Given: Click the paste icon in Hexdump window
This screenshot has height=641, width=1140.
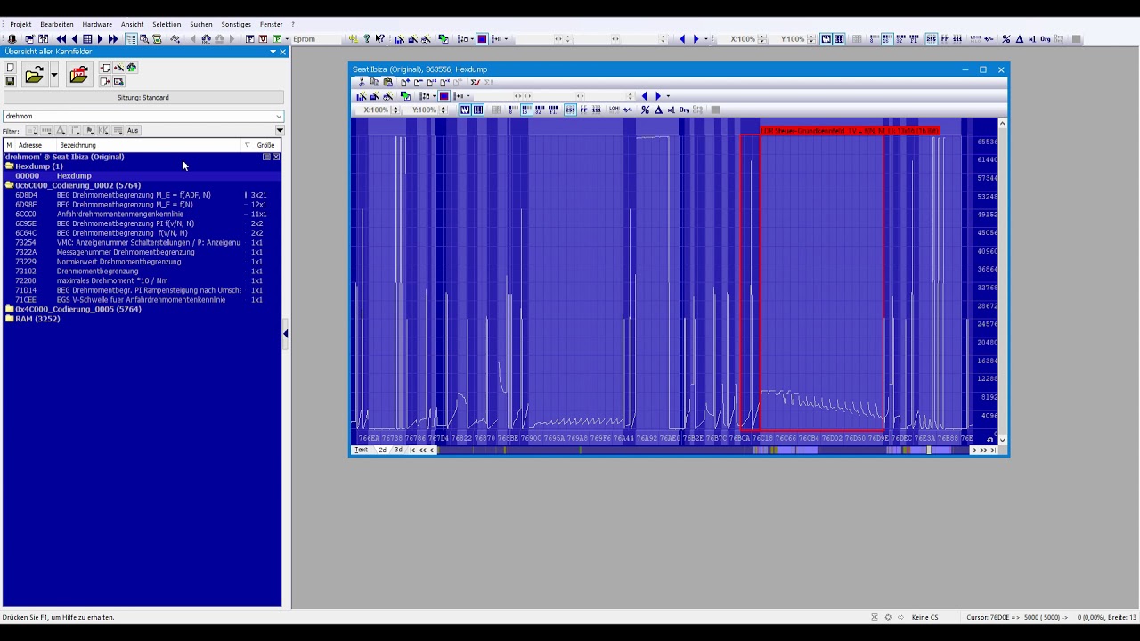Looking at the screenshot, I should point(388,82).
